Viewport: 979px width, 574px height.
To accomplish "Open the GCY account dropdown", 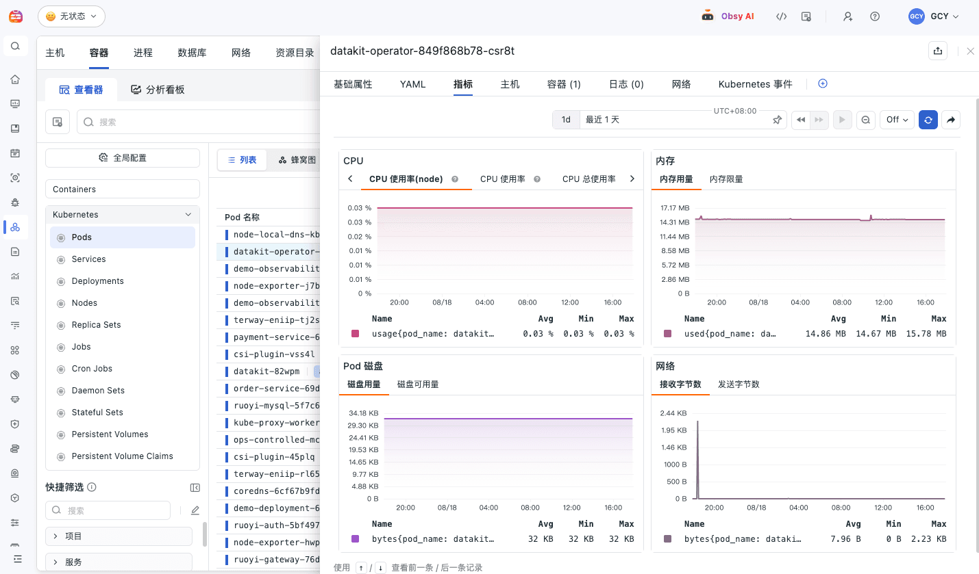I will (934, 16).
